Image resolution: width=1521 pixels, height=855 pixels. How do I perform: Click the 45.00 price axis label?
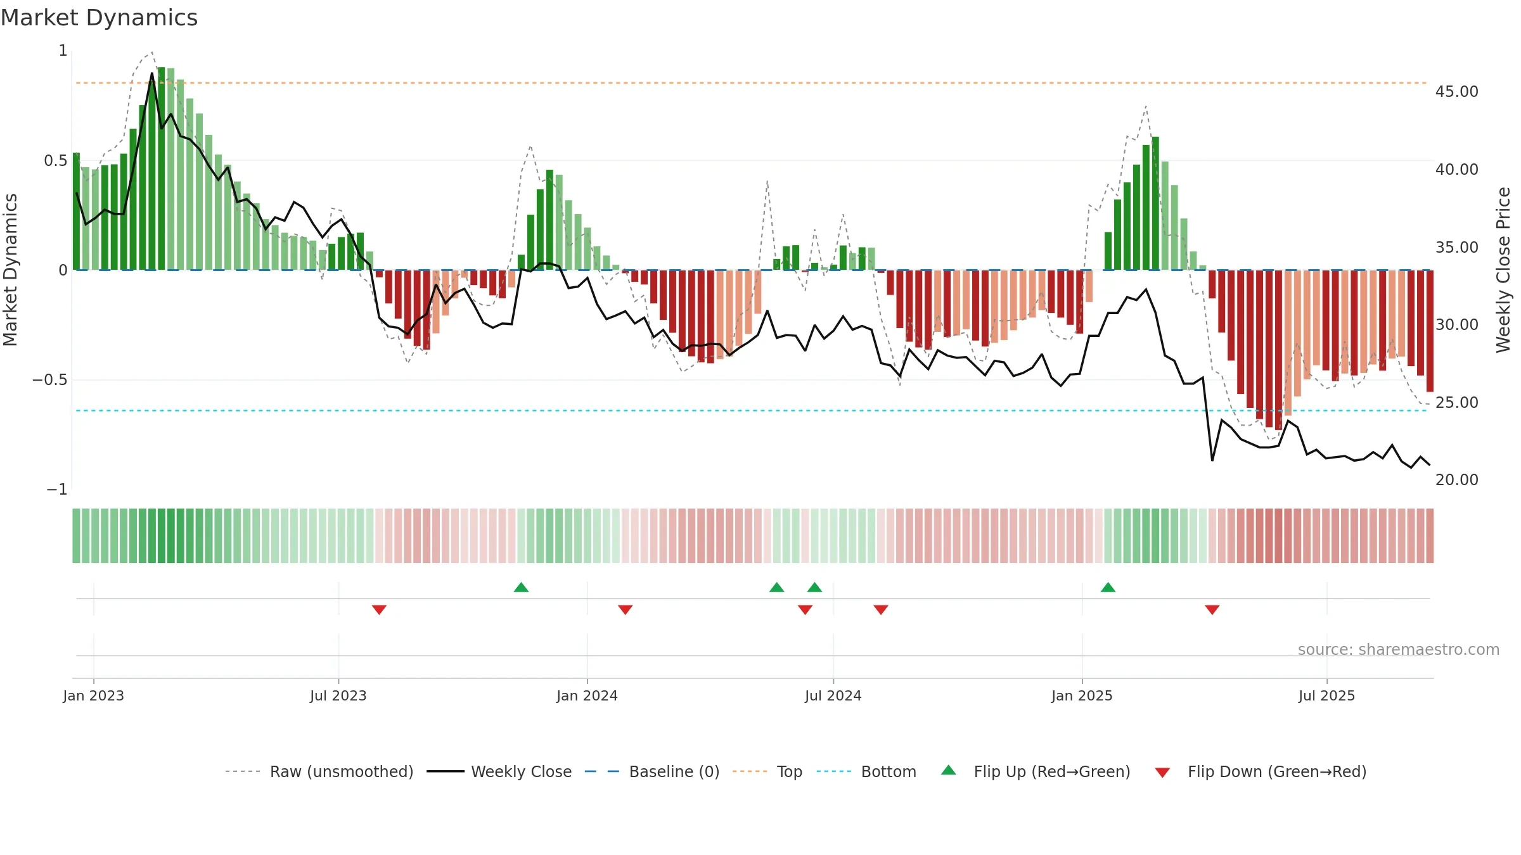pyautogui.click(x=1457, y=92)
